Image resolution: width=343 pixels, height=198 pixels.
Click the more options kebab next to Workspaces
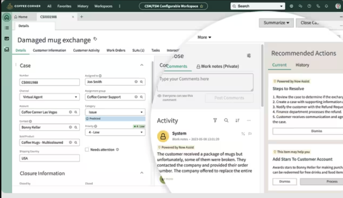(119, 6)
